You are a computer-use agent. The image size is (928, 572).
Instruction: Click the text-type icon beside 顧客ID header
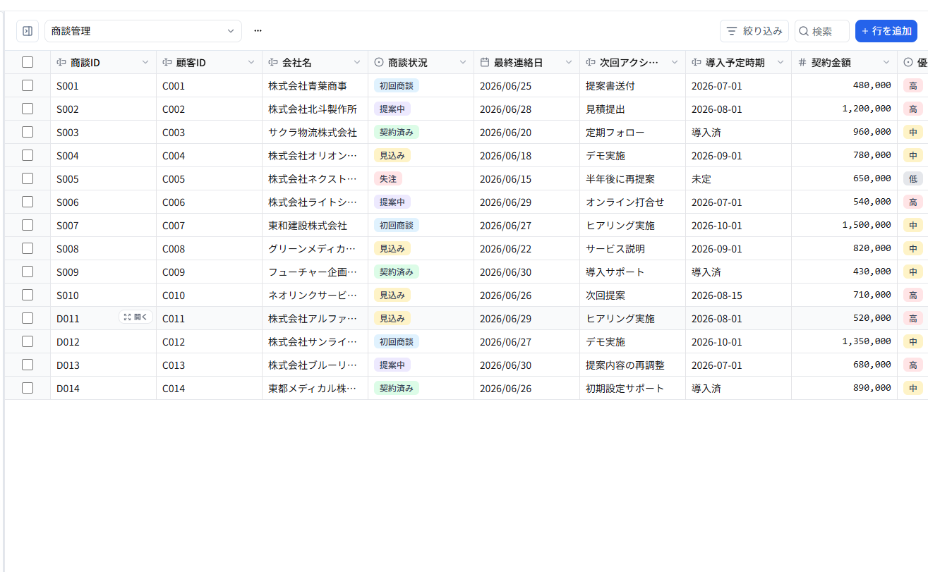[167, 63]
